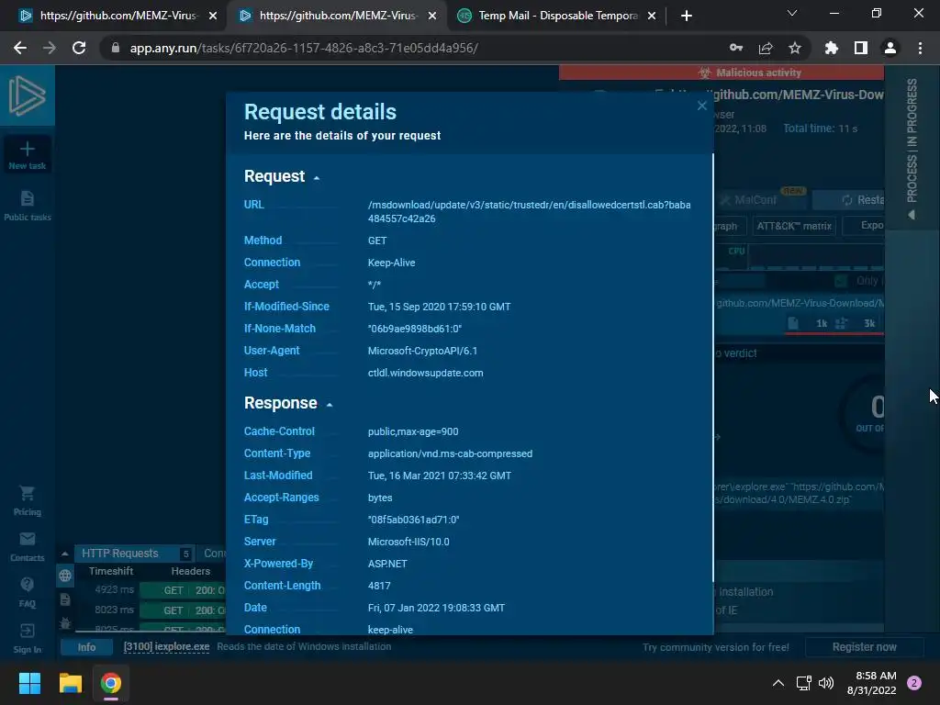
Task: Click the Chrome taskbar icon
Action: pyautogui.click(x=110, y=683)
